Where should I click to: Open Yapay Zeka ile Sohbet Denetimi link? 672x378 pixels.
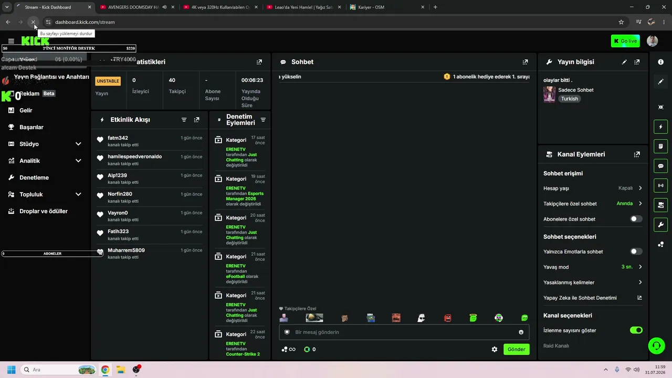point(593,298)
